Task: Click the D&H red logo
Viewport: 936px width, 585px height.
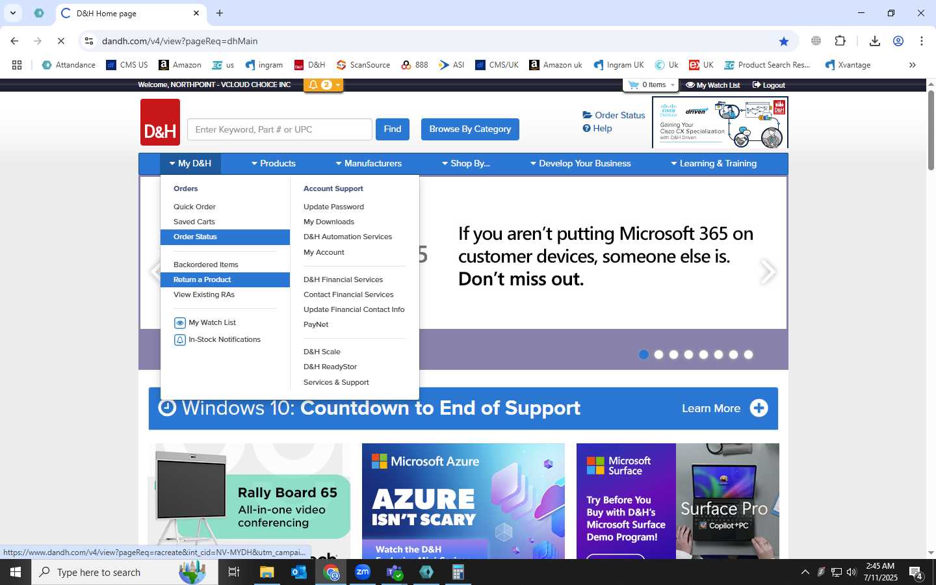Action: click(x=160, y=122)
